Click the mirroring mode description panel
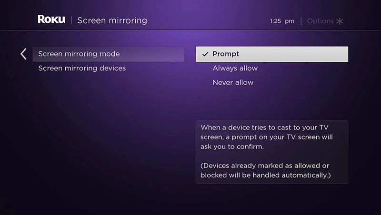The width and height of the screenshot is (381, 215). click(272, 152)
